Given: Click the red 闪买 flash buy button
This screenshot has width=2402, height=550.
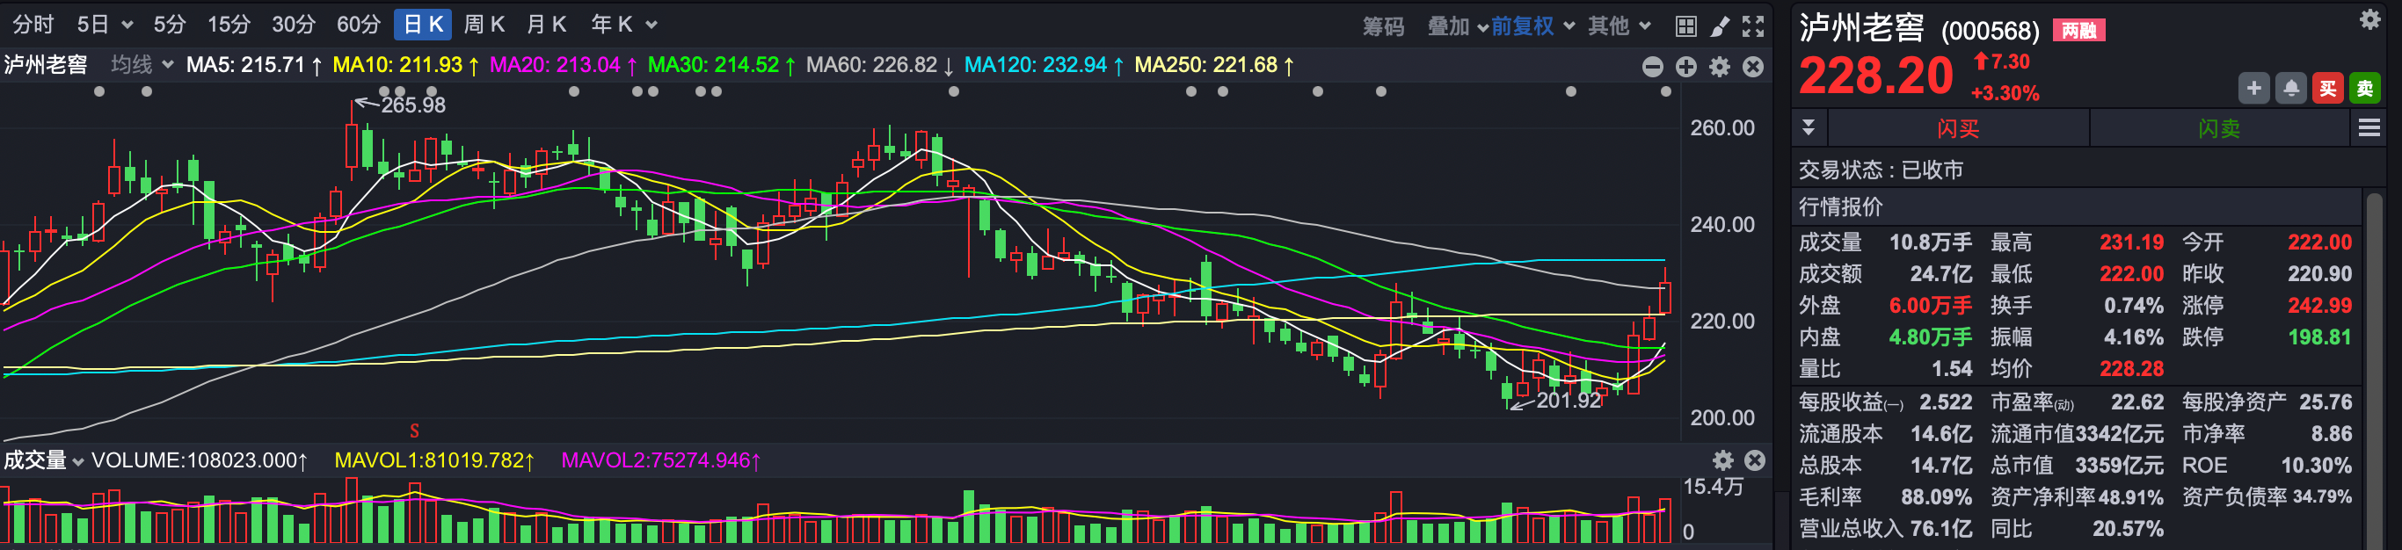Looking at the screenshot, I should point(1957,127).
